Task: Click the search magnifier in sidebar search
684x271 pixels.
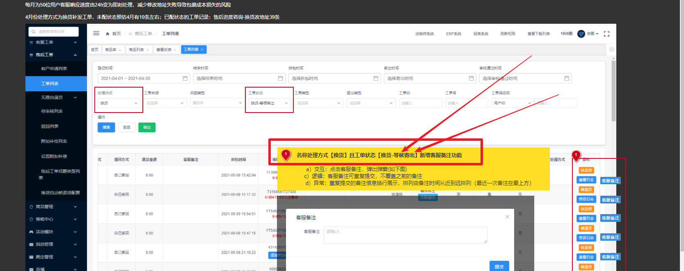Action: (33, 32)
